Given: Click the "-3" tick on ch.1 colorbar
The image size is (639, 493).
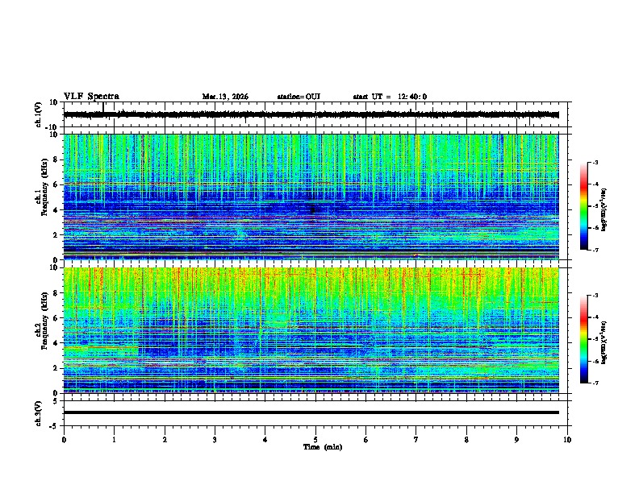Looking at the screenshot, I should pos(595,163).
